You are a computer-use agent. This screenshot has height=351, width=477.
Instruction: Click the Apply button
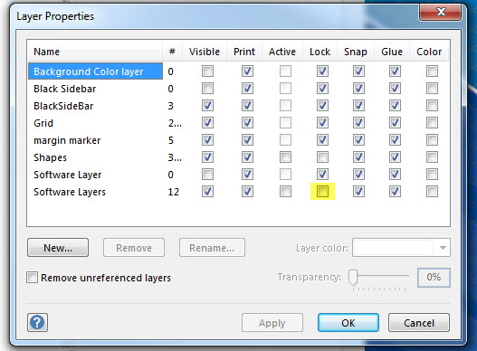[272, 322]
